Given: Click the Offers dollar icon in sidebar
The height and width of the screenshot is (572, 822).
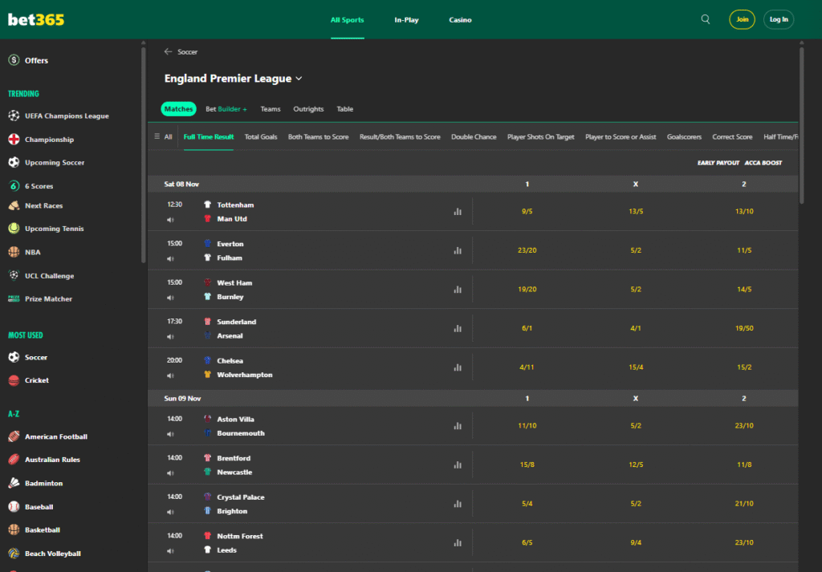Looking at the screenshot, I should pyautogui.click(x=14, y=60).
